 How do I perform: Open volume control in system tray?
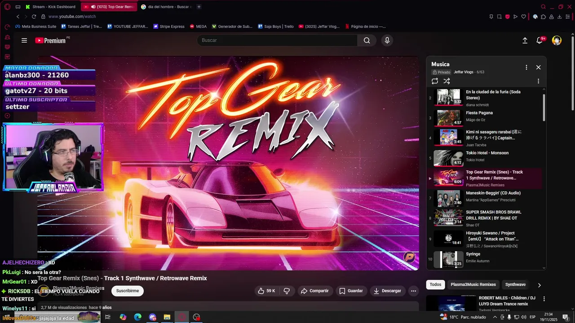click(524, 317)
